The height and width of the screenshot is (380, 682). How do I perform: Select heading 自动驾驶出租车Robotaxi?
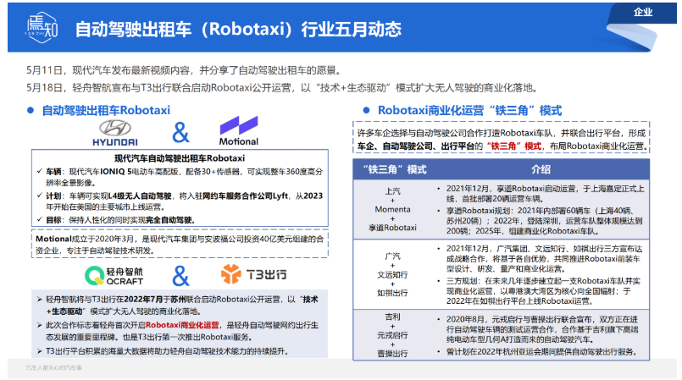click(106, 110)
